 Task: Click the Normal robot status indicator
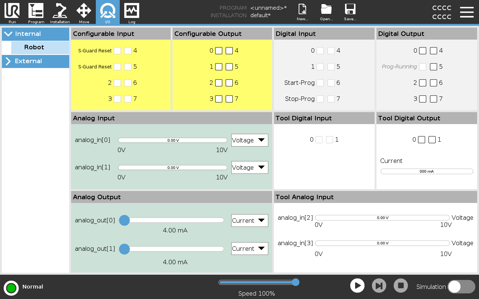(x=11, y=288)
